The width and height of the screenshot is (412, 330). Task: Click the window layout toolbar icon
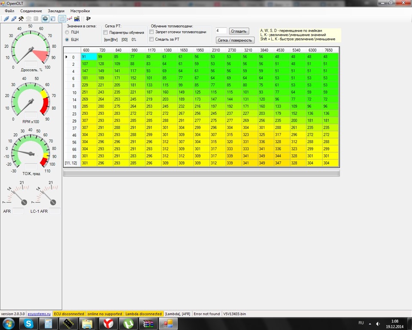(52, 19)
